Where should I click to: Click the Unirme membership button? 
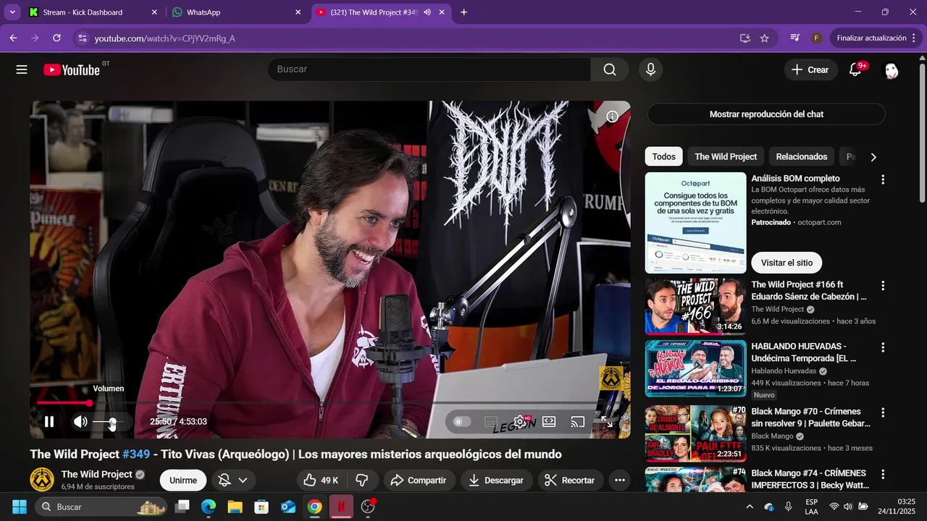pos(183,480)
